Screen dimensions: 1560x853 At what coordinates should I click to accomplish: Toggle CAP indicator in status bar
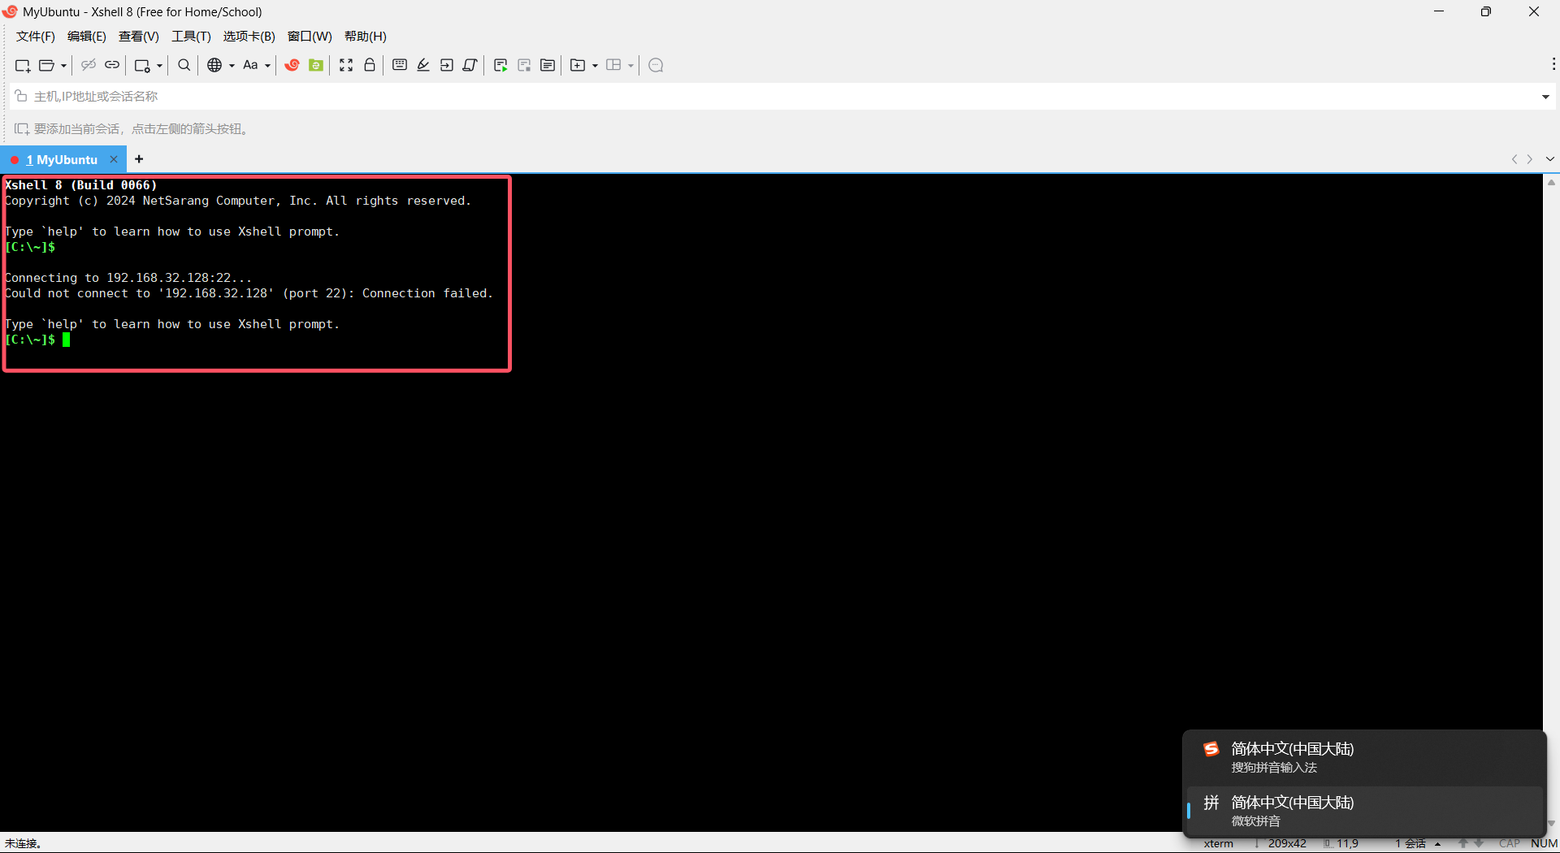[x=1508, y=843]
